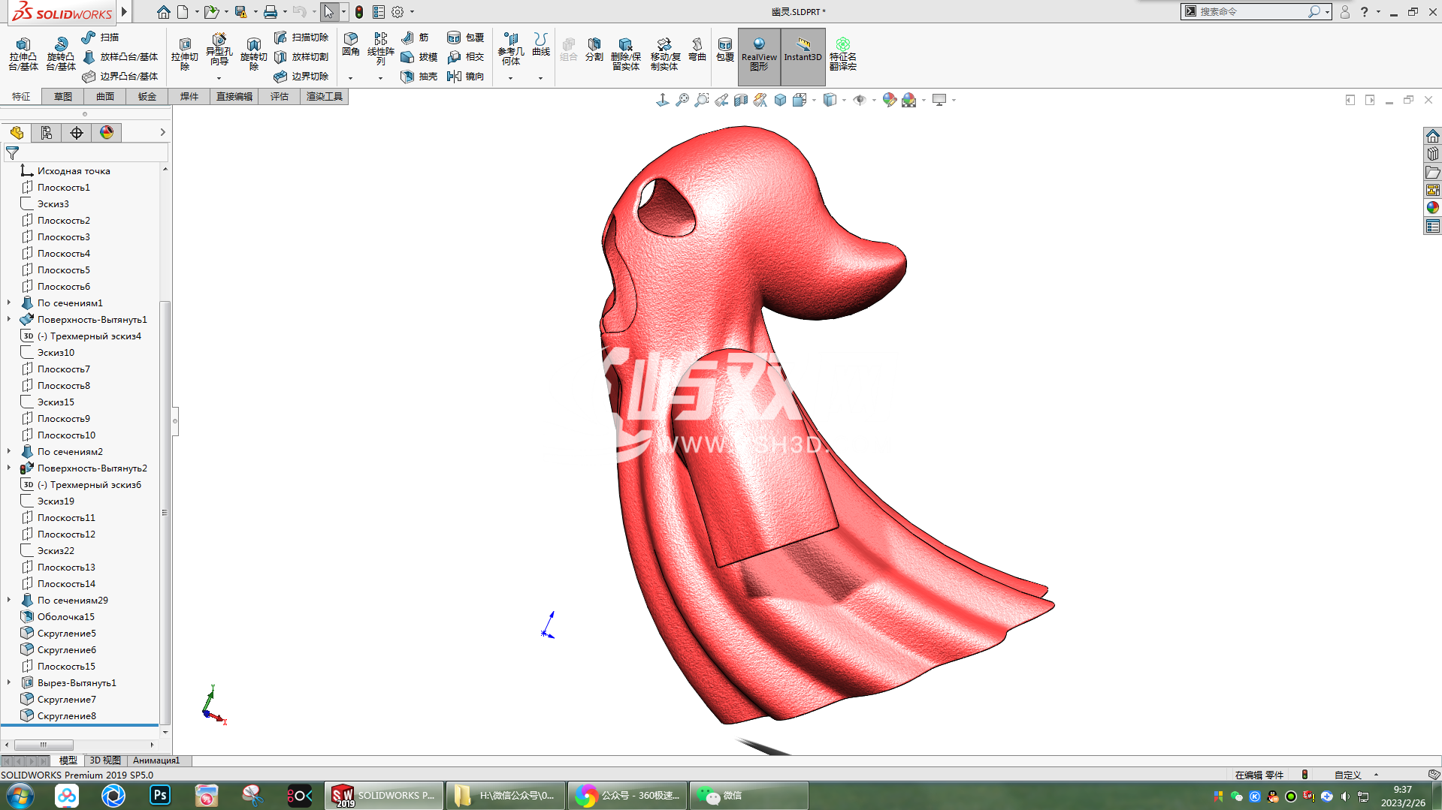Open the 评估 evaluate tab
Image resolution: width=1442 pixels, height=810 pixels.
[279, 97]
